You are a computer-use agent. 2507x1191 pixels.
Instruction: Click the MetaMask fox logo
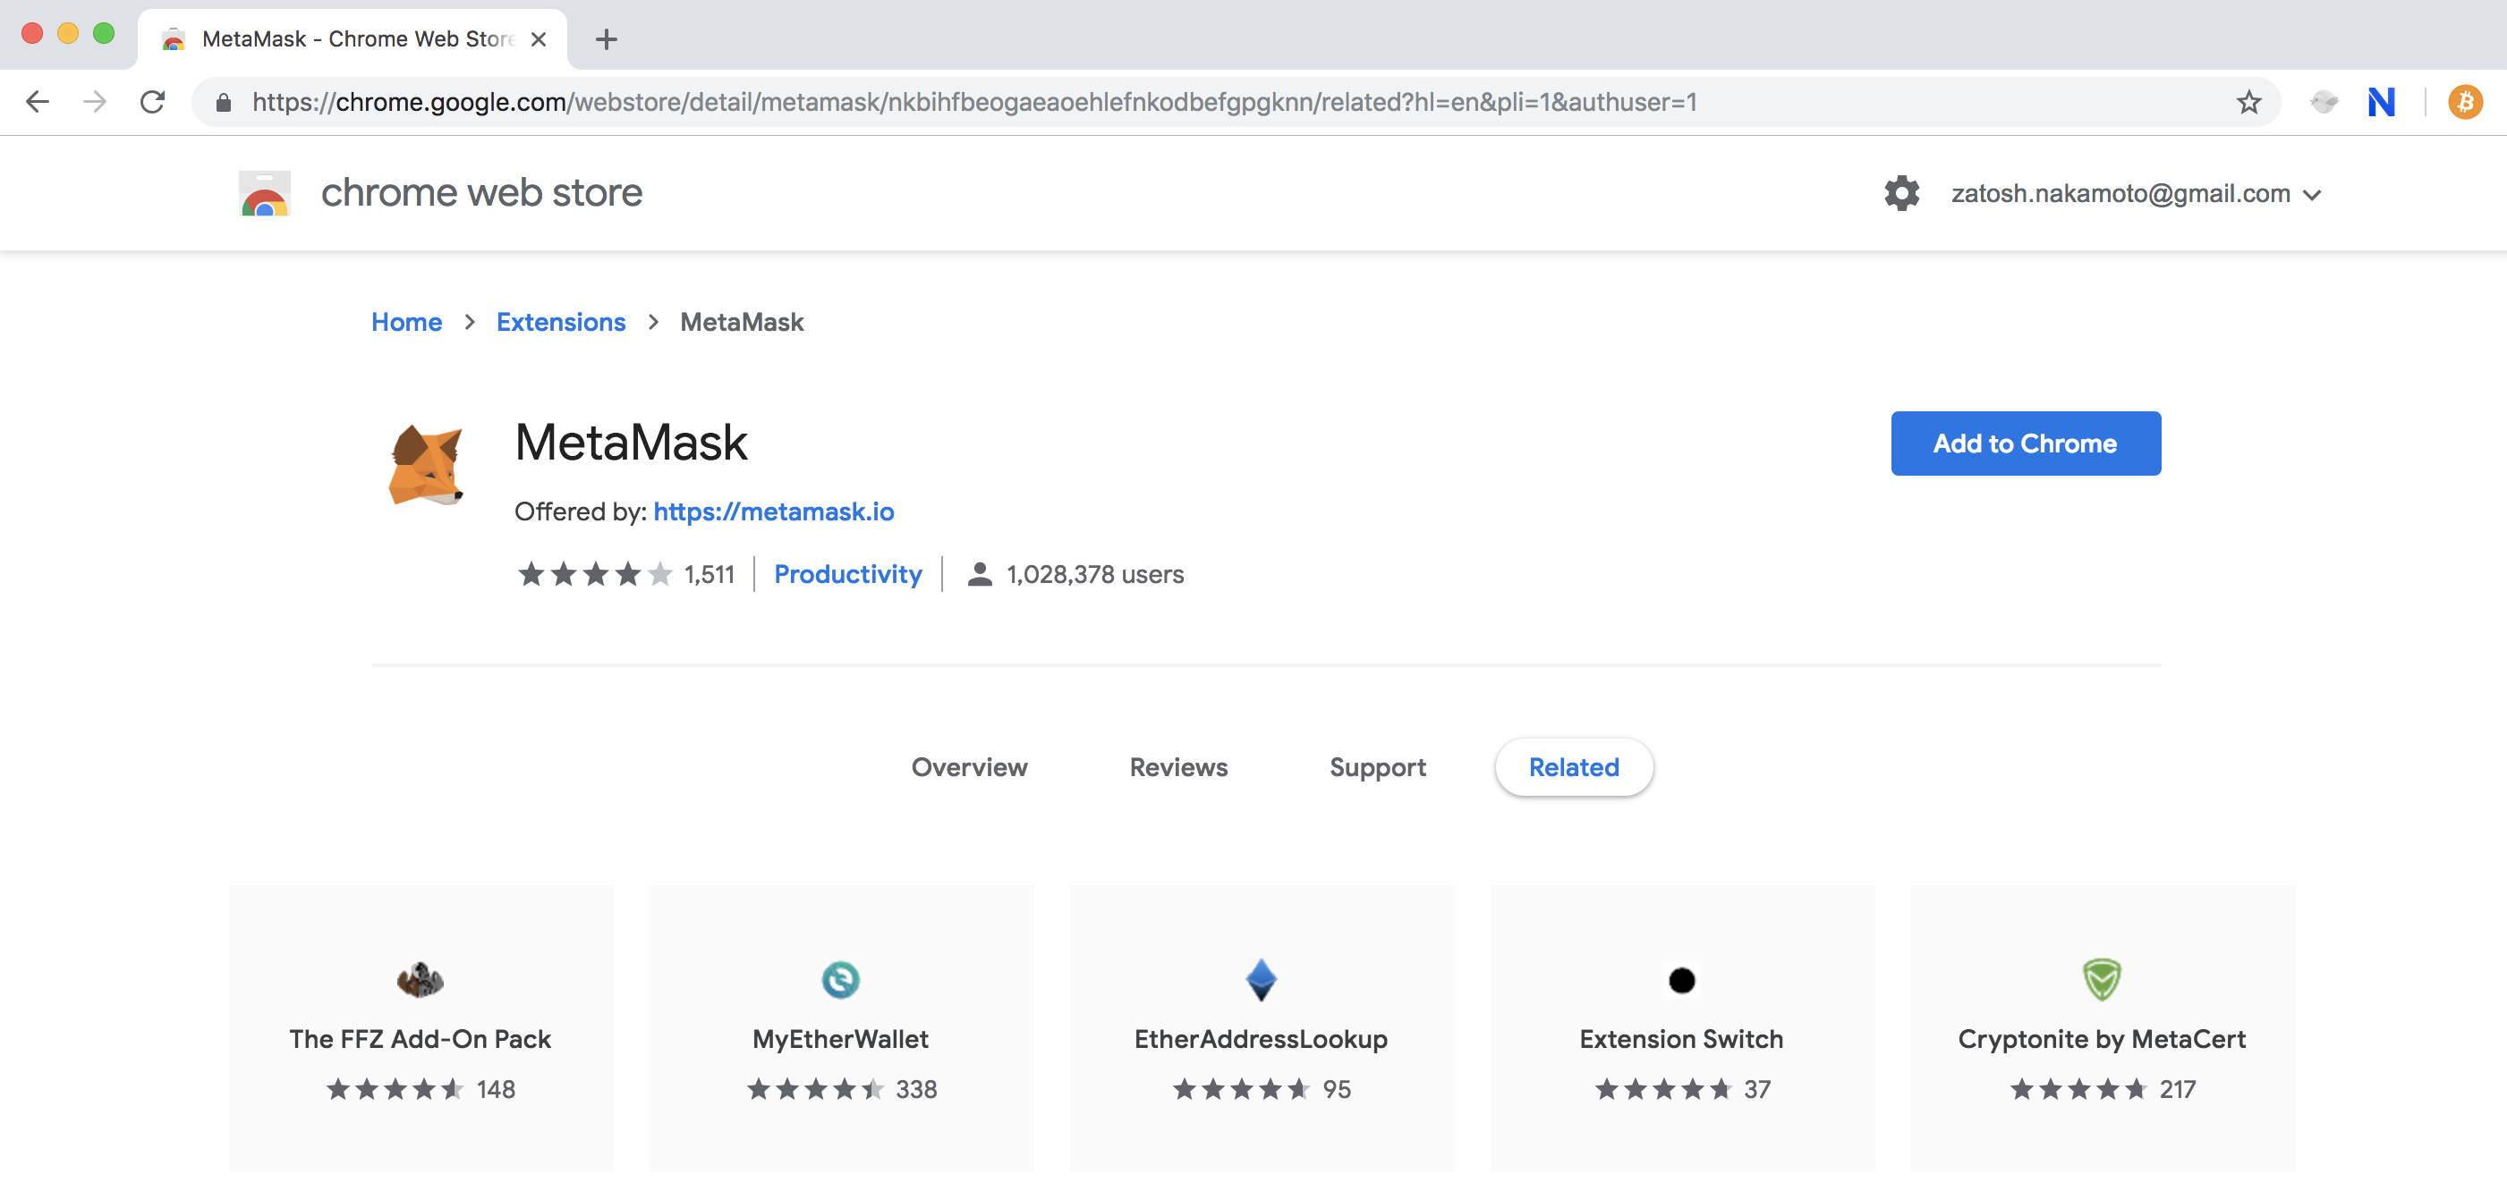click(426, 465)
